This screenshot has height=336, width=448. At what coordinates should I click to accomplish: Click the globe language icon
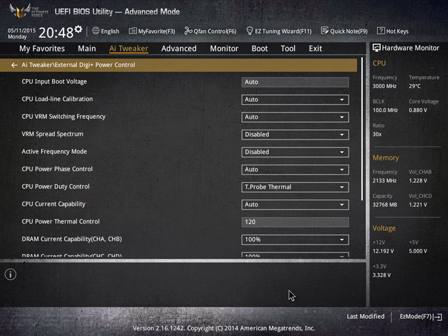[x=96, y=31]
